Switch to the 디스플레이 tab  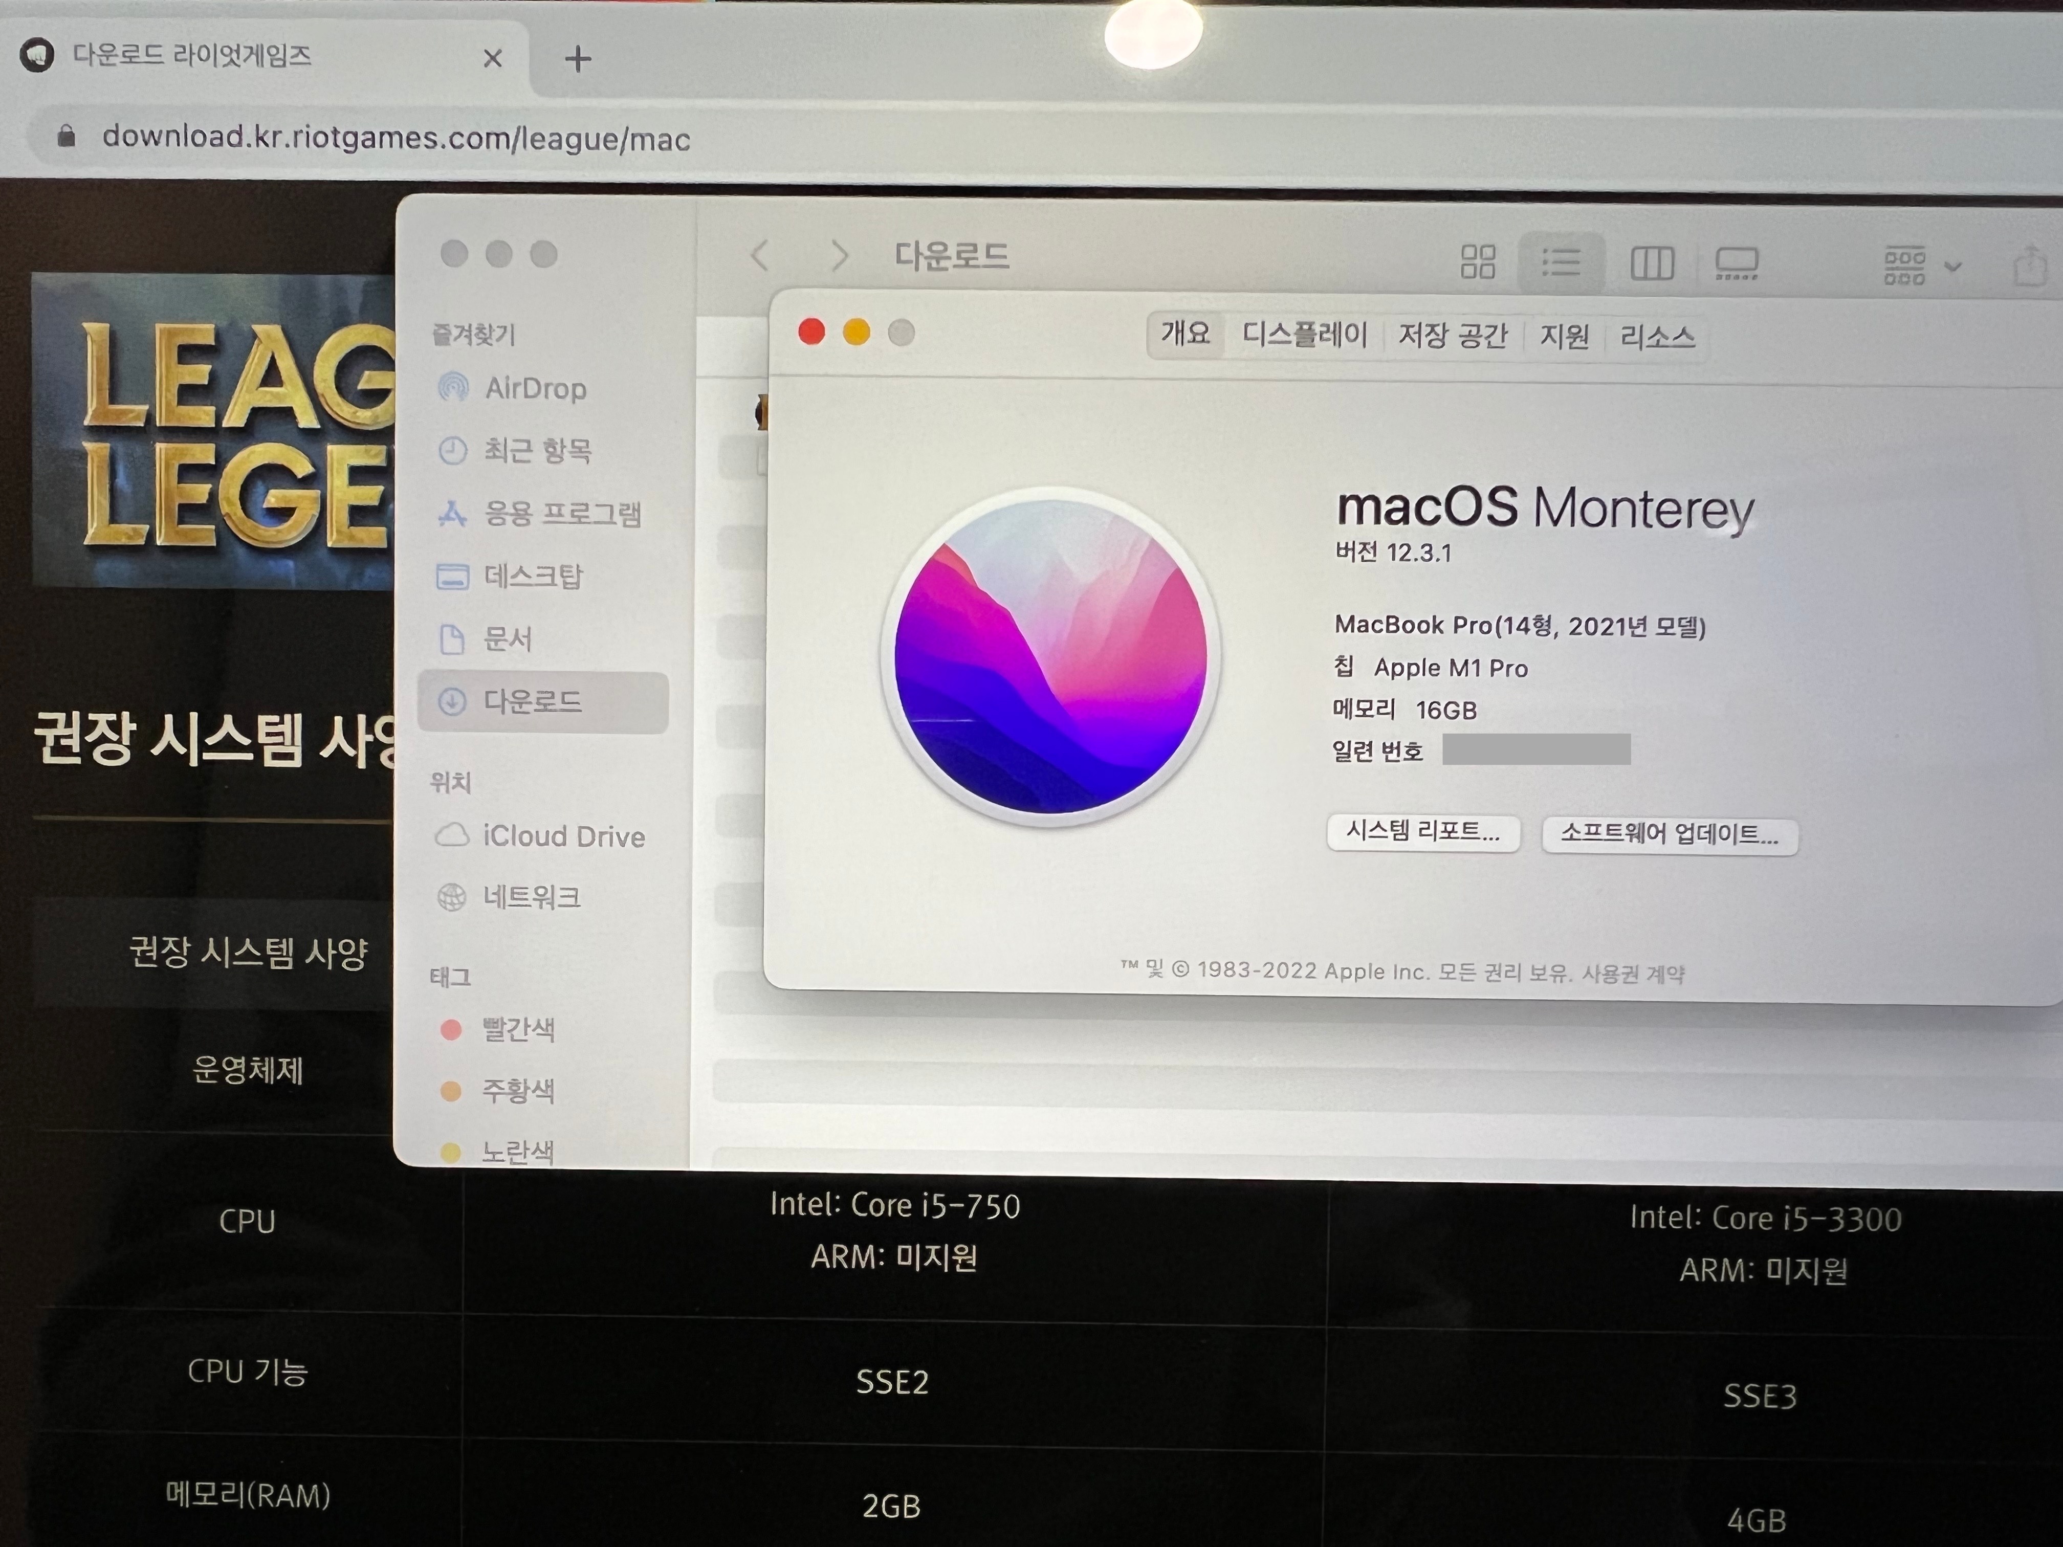1305,334
